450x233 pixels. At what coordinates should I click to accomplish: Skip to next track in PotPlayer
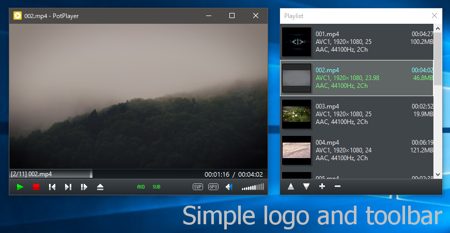(68, 187)
